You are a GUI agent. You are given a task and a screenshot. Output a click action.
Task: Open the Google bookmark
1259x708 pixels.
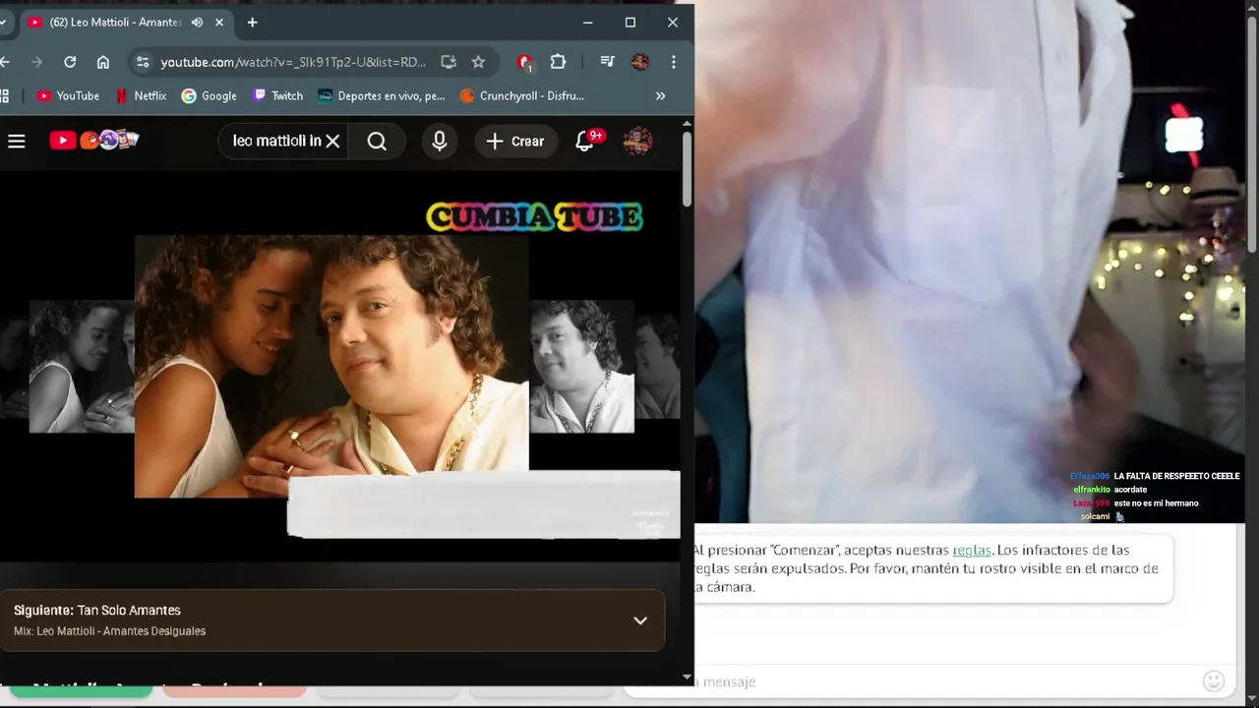[209, 95]
